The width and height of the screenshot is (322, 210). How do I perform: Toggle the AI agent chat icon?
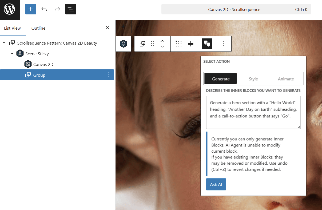pyautogui.click(x=207, y=44)
